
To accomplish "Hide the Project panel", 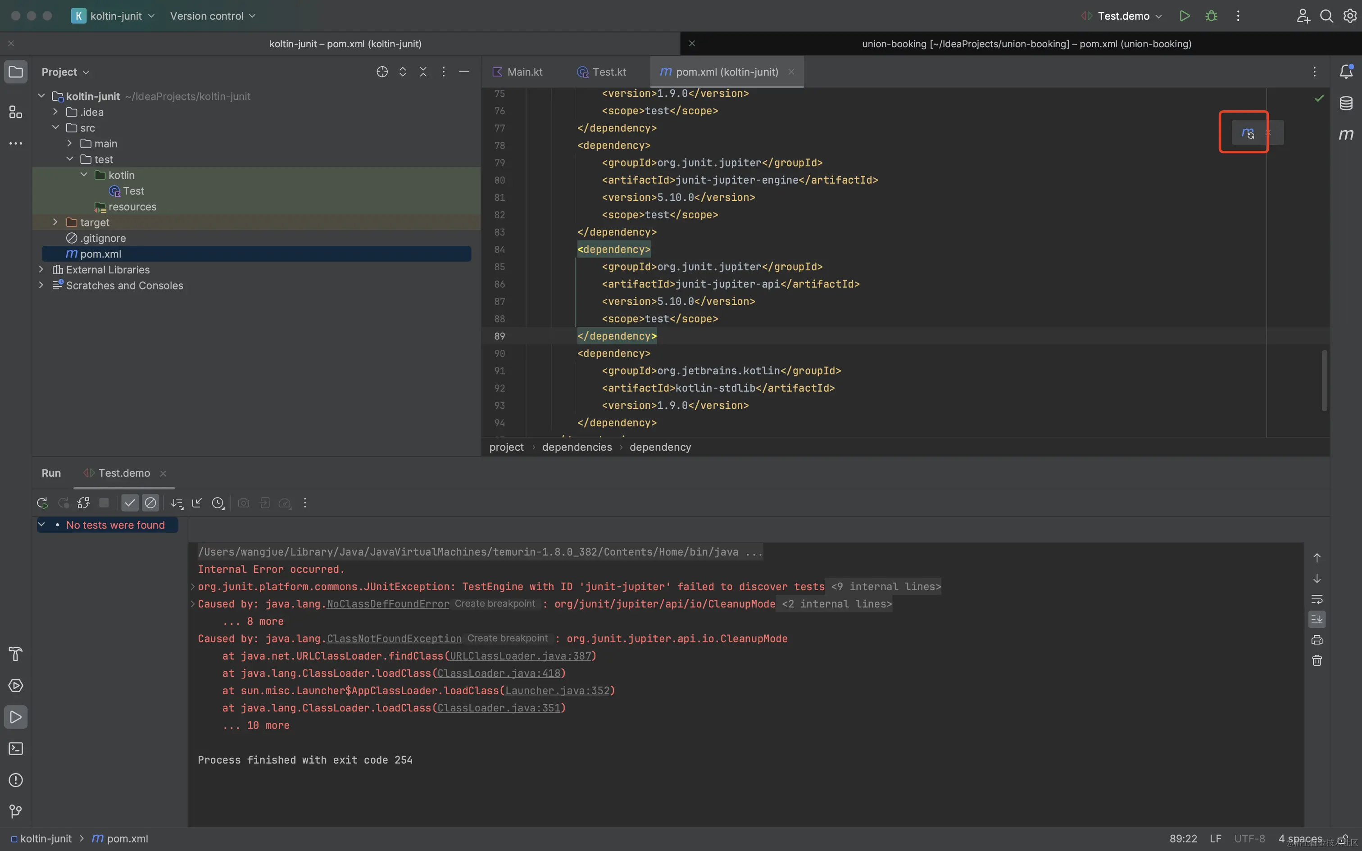I will pos(464,72).
